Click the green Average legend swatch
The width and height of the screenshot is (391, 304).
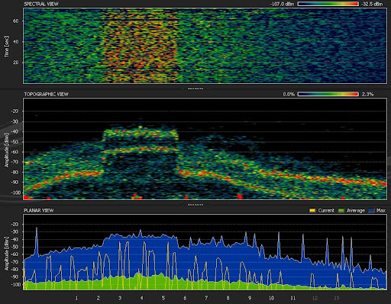(x=341, y=210)
